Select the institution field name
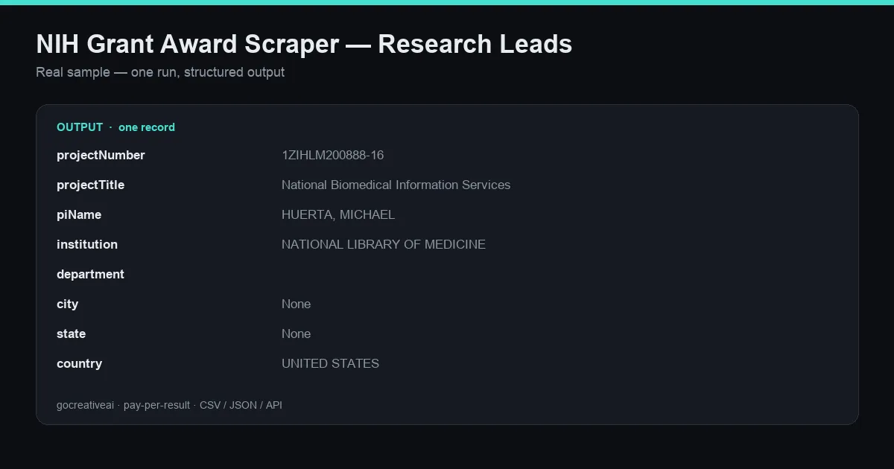Viewport: 894px width, 469px height. pos(87,245)
